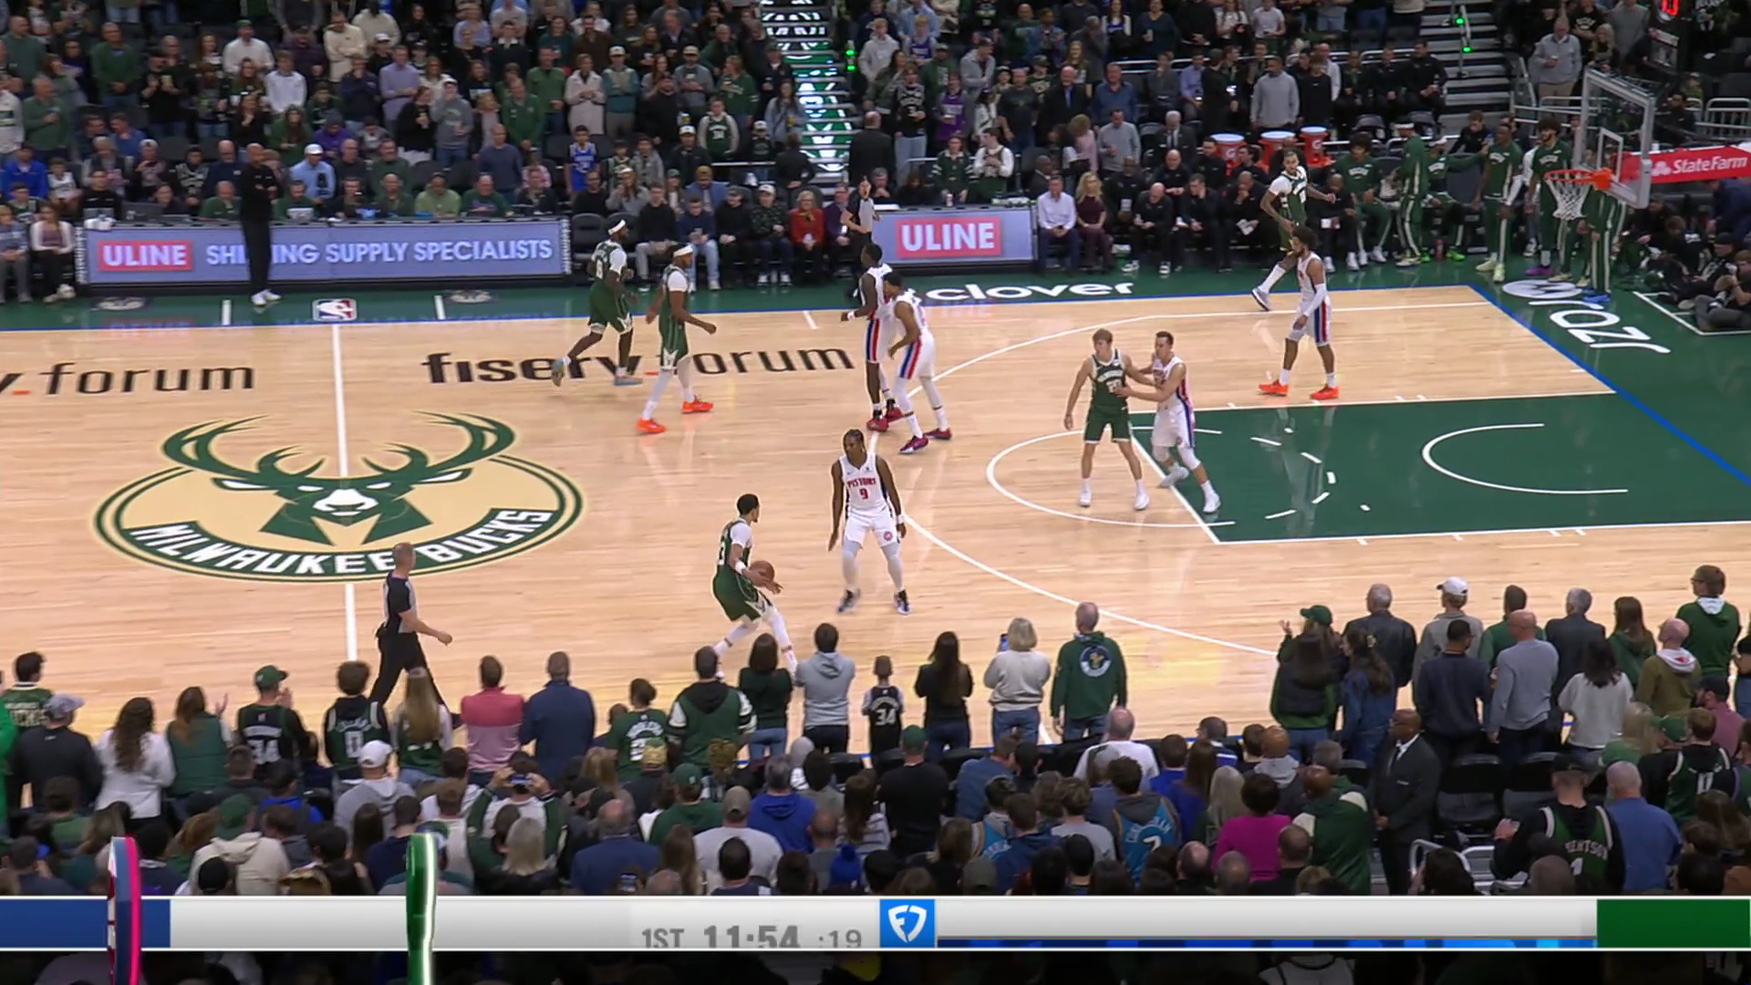The width and height of the screenshot is (1751, 985).
Task: Click the shot clock showing :19
Action: (839, 938)
